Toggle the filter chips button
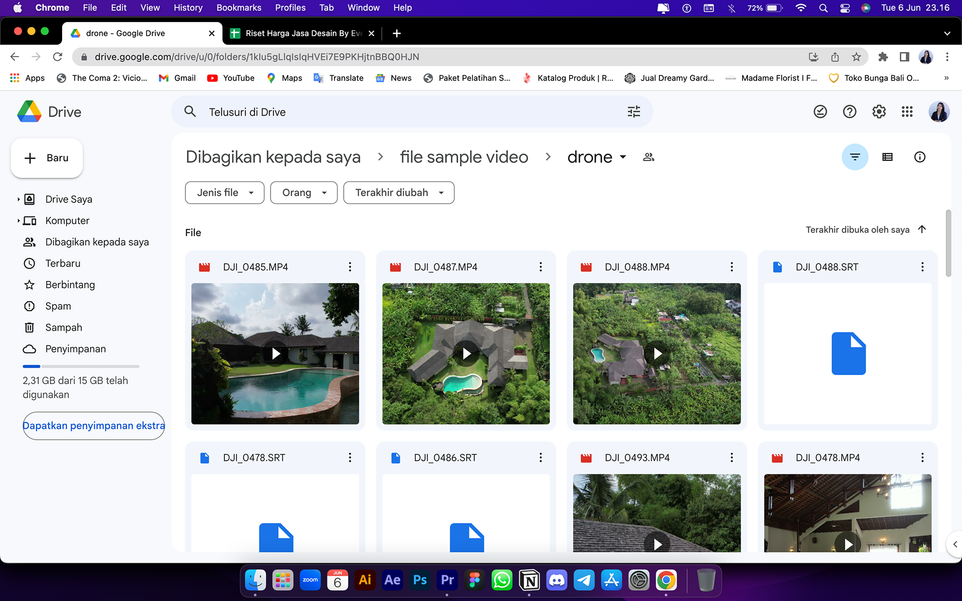The width and height of the screenshot is (962, 601). click(x=855, y=157)
